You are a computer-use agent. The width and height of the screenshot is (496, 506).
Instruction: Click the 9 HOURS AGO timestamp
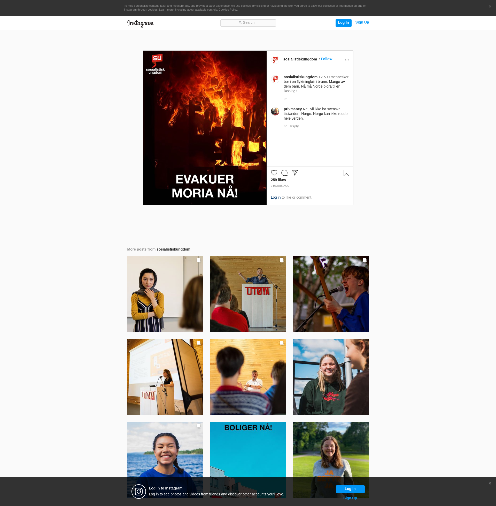(x=280, y=186)
